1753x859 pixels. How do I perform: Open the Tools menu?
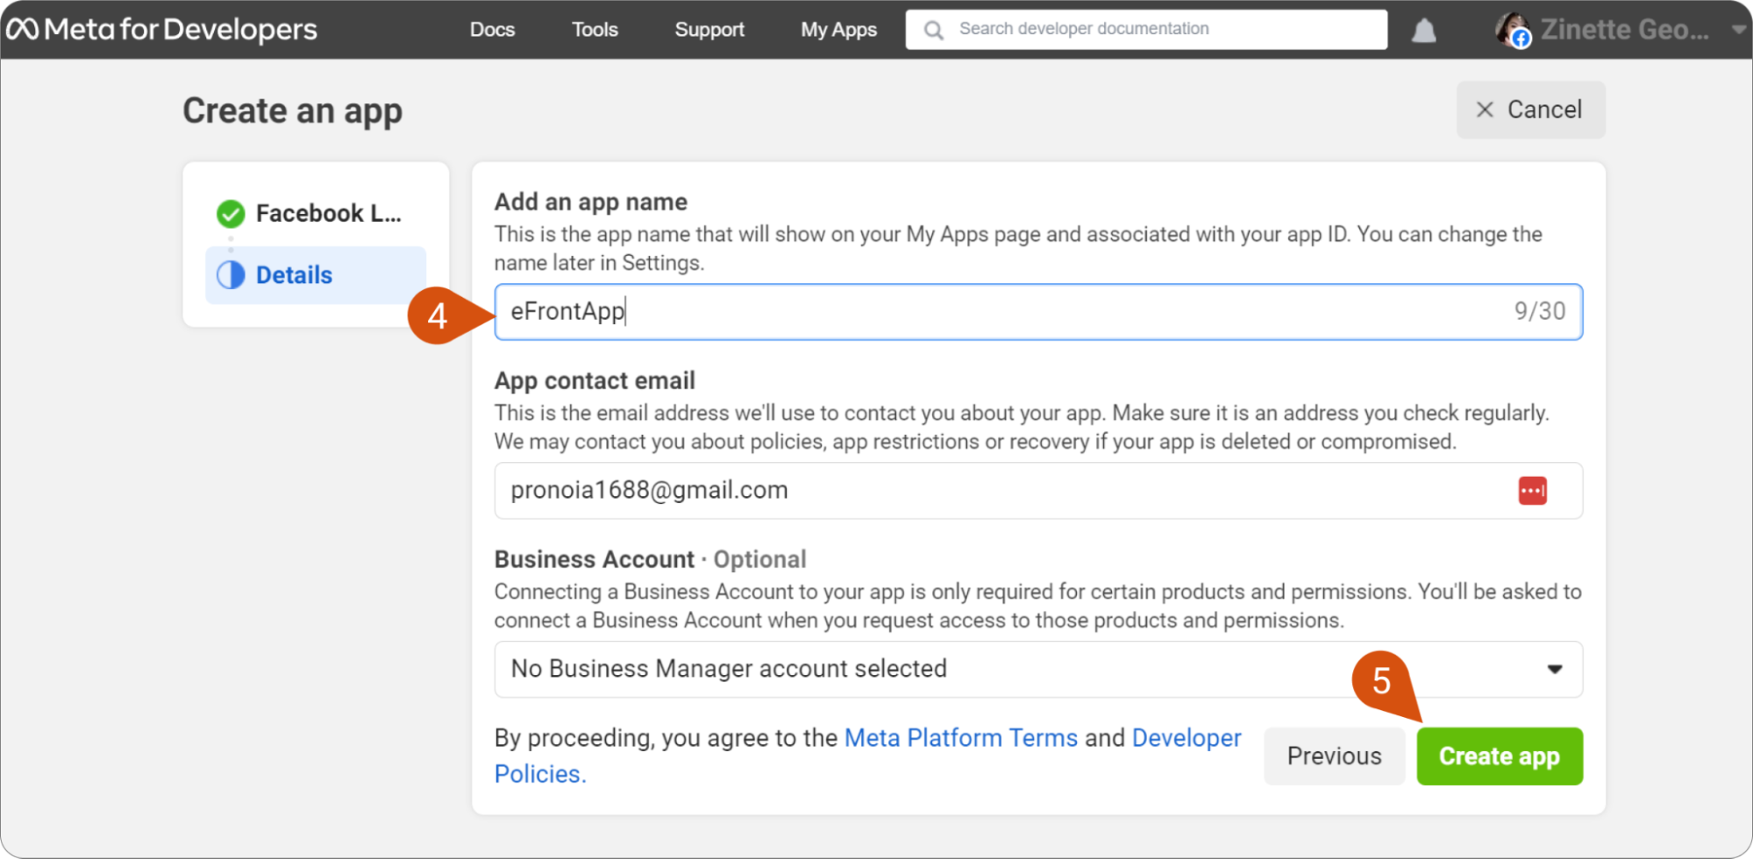tap(595, 30)
